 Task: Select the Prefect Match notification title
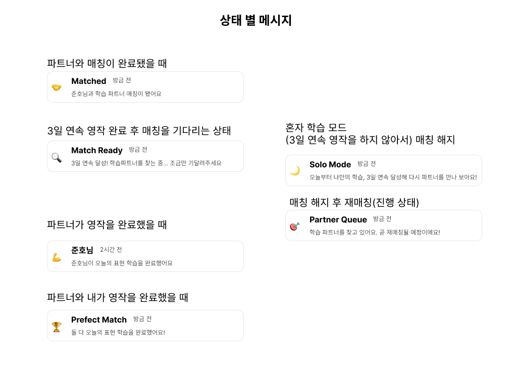[99, 320]
